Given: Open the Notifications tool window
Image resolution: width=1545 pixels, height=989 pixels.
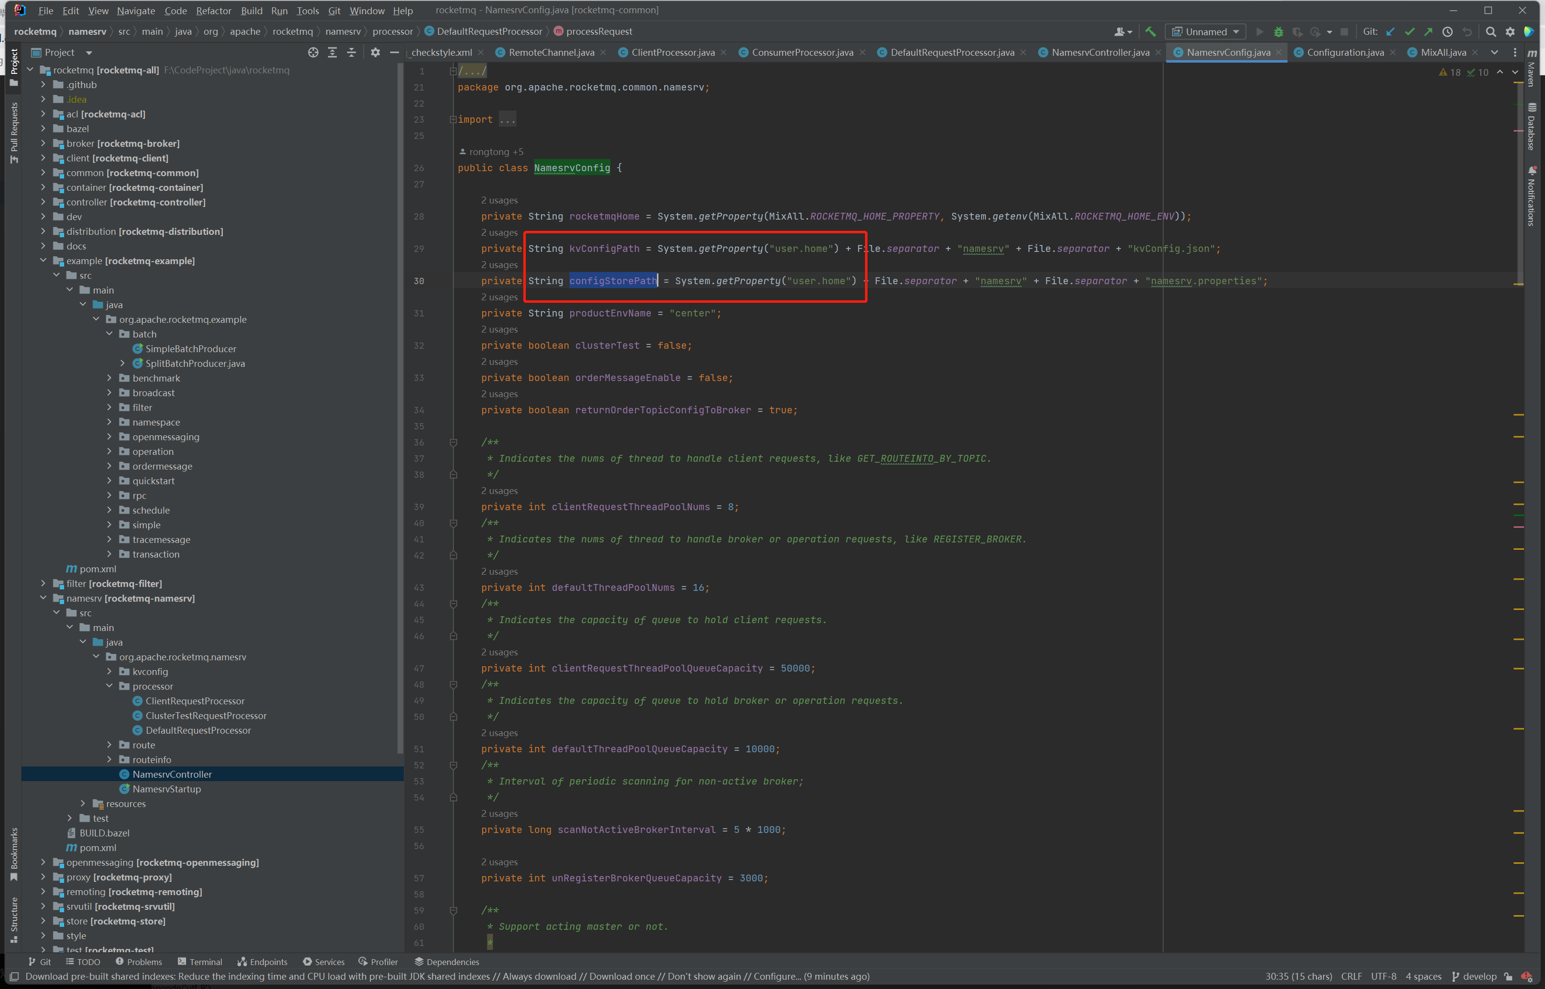Looking at the screenshot, I should (1532, 196).
